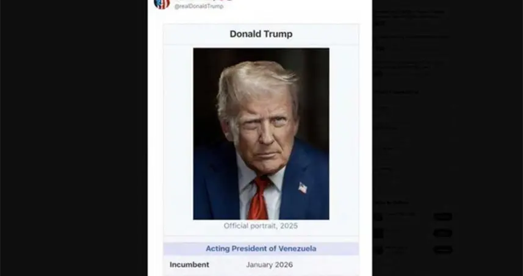This screenshot has width=523, height=276.
Task: Open the first trending topic in the dimmed sidebar
Action: point(387,111)
